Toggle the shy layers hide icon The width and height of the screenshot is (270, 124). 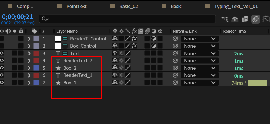tap(234, 19)
